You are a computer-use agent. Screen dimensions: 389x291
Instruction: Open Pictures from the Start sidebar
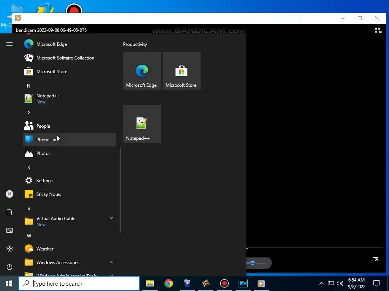[9, 230]
